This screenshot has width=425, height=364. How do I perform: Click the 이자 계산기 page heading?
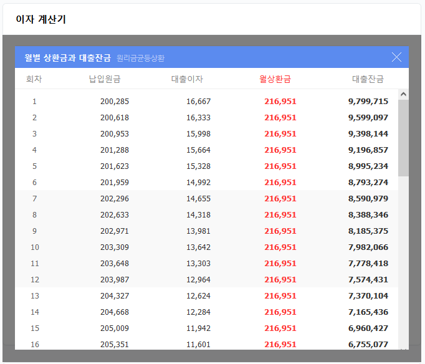coord(41,19)
